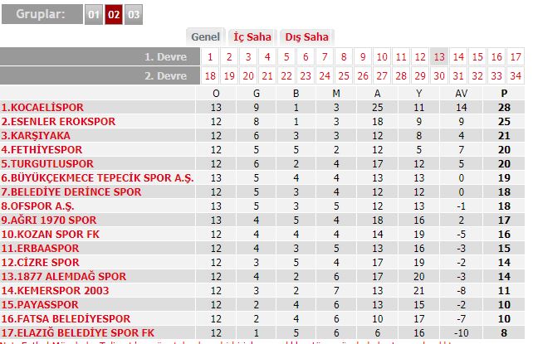Select week 13 in first half
Screen dimensions: 533x344
[439, 56]
